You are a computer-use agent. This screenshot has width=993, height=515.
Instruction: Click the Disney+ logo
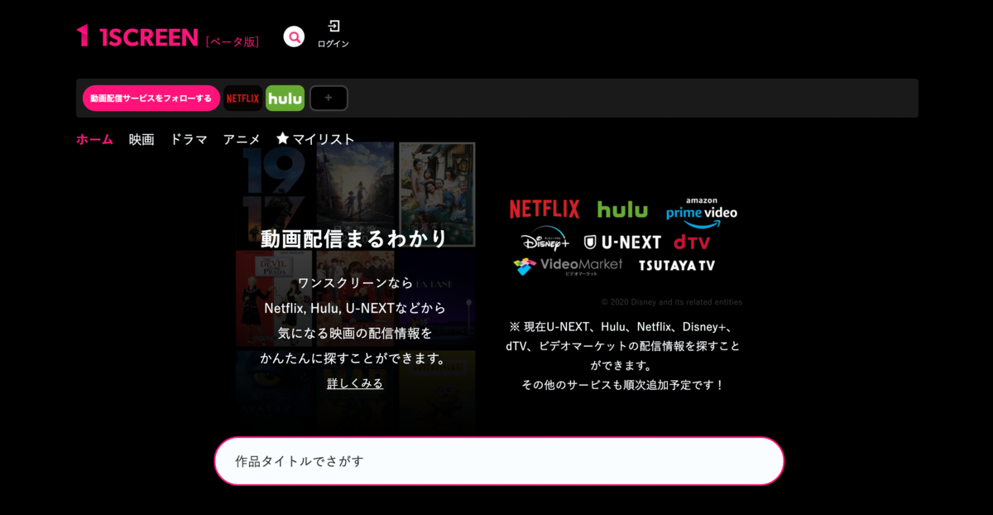click(545, 239)
